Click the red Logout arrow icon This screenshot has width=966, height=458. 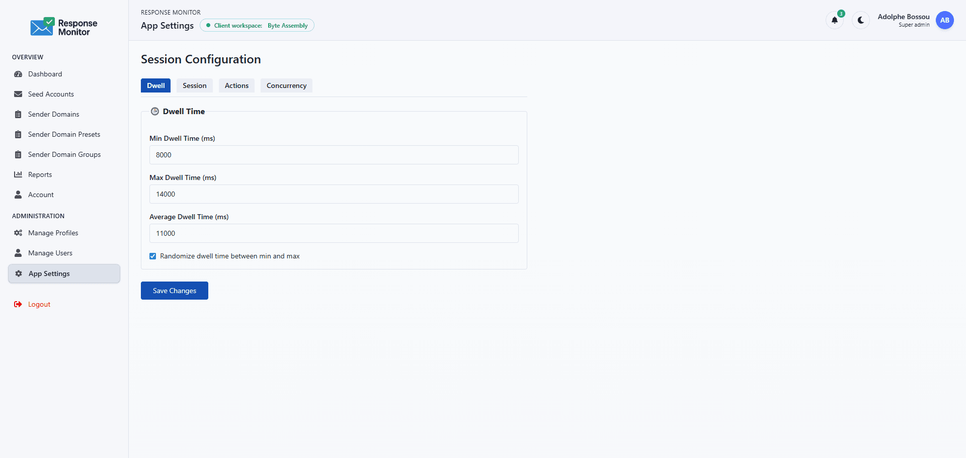[x=18, y=304]
